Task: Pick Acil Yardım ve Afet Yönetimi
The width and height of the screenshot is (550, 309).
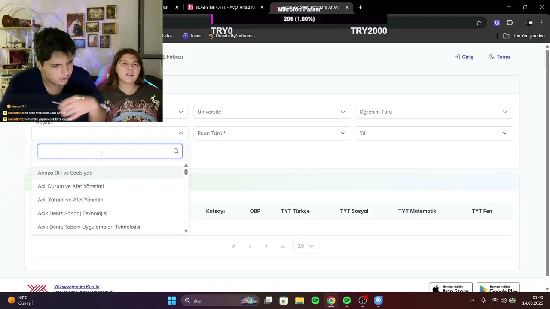Action: [107, 200]
